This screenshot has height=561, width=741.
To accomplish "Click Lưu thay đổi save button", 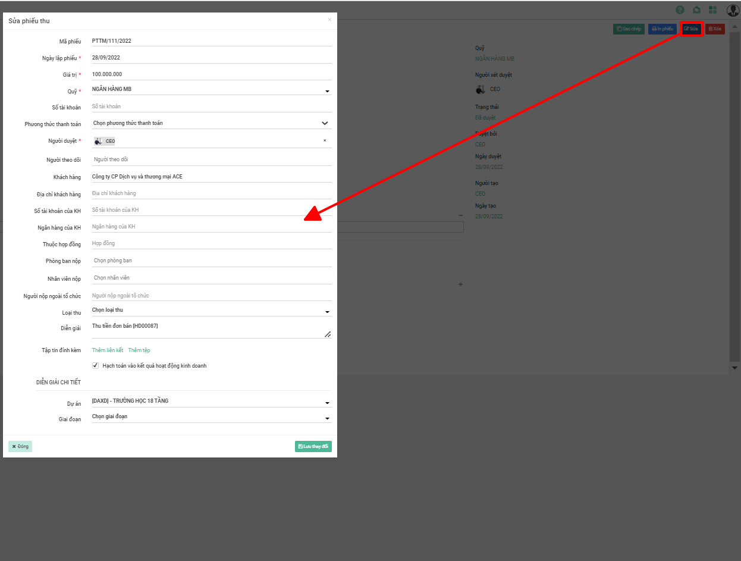I will click(313, 446).
